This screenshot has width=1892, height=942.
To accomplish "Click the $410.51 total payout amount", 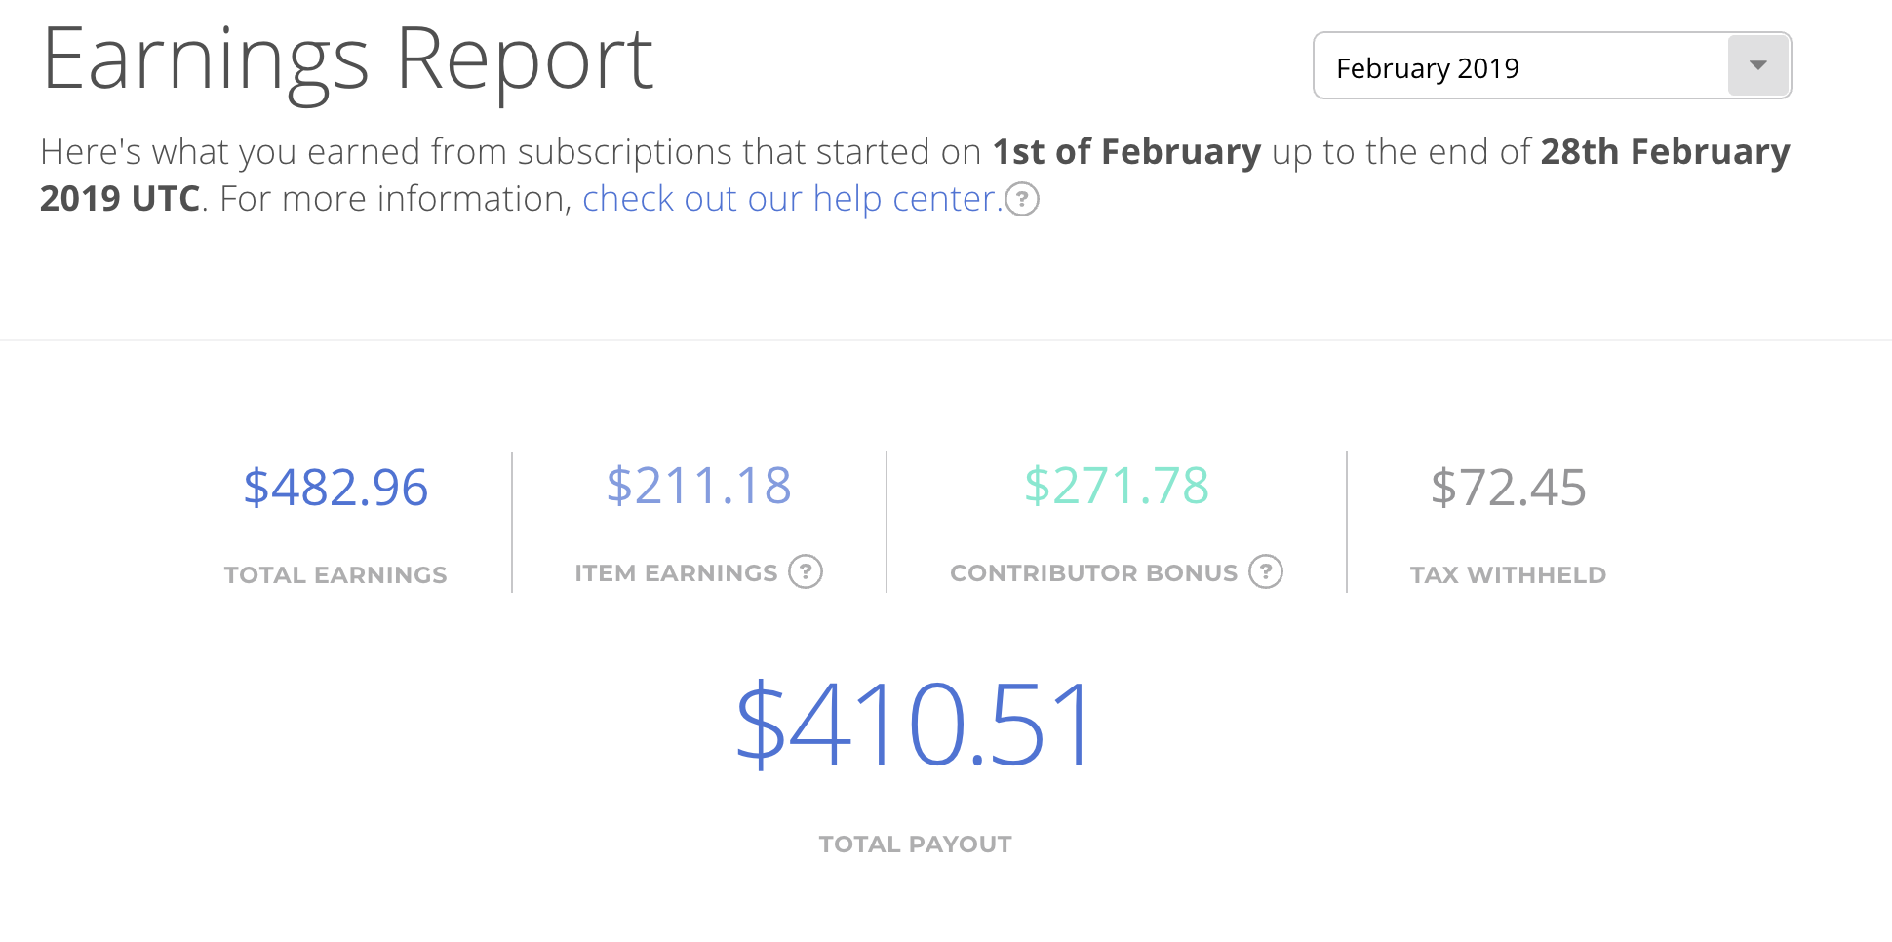I will click(914, 725).
